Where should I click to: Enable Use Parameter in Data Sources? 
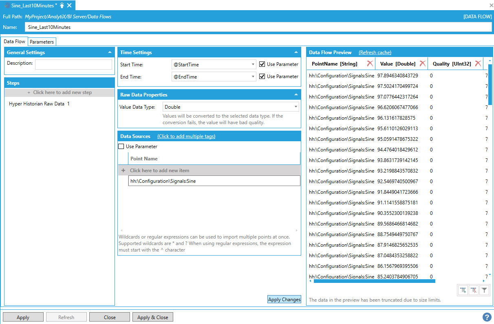(121, 147)
